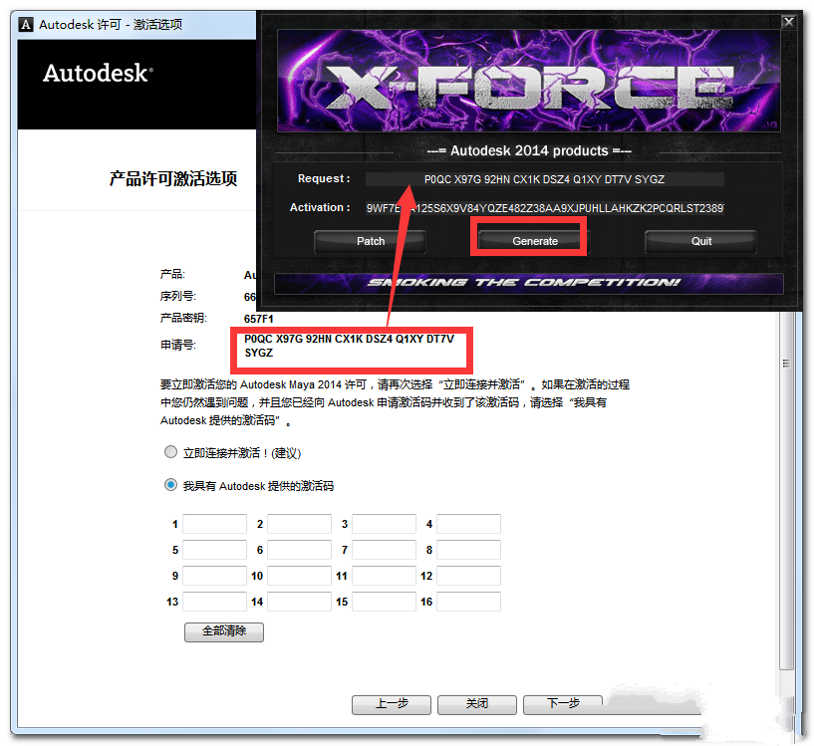
Task: Click the 下一步 next button
Action: click(563, 704)
